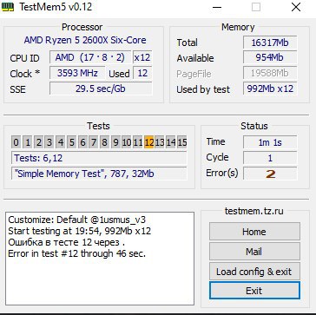Select test box number 0
The width and height of the screenshot is (316, 315).
16,142
